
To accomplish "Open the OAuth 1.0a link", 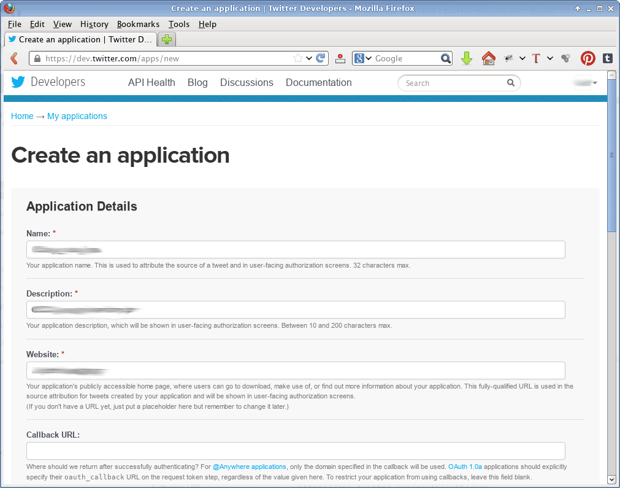I will point(465,467).
